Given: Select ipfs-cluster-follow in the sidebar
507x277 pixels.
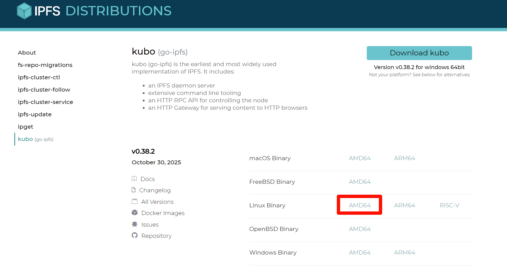Looking at the screenshot, I should click(44, 90).
